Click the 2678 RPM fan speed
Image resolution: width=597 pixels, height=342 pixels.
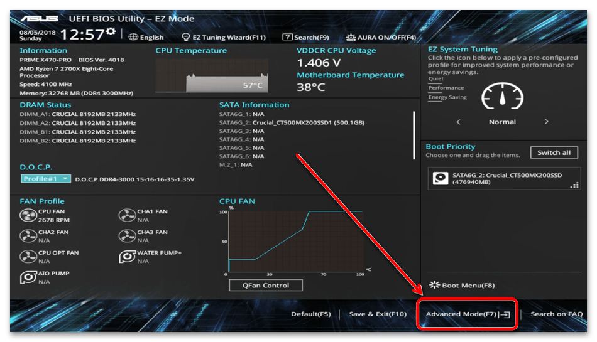tap(53, 220)
